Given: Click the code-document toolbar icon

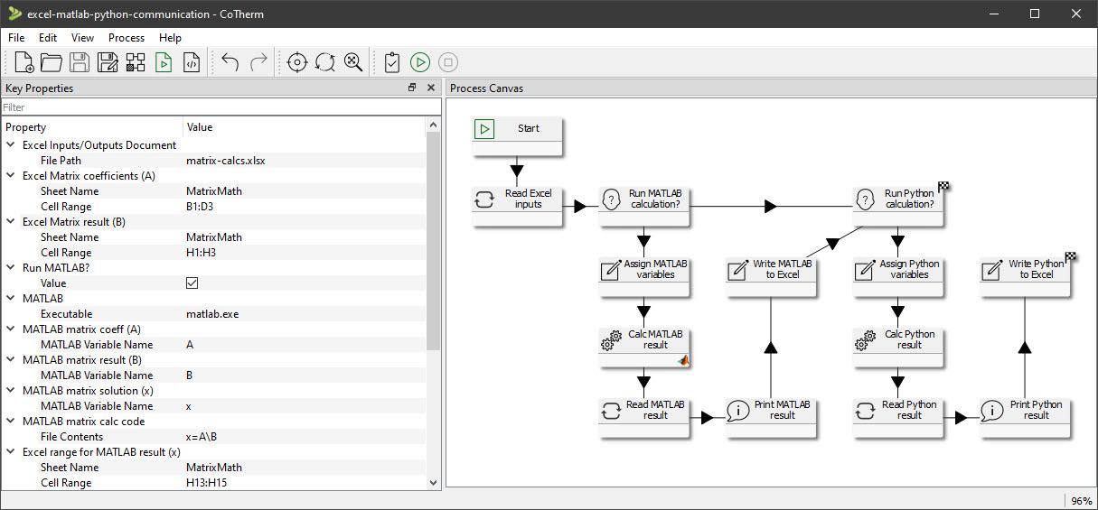Looking at the screenshot, I should (x=191, y=62).
